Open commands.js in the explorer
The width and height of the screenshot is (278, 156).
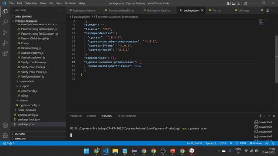(29, 91)
